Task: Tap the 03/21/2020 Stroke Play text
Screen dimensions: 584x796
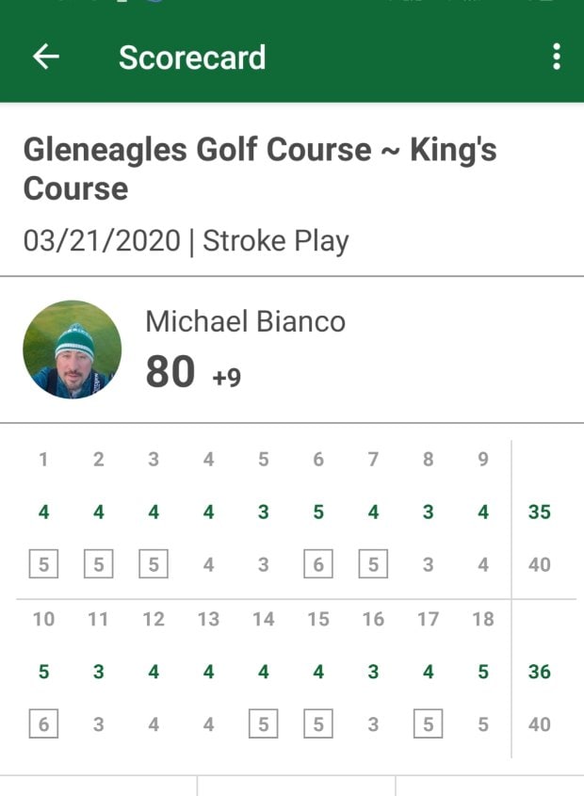Action: pos(186,241)
